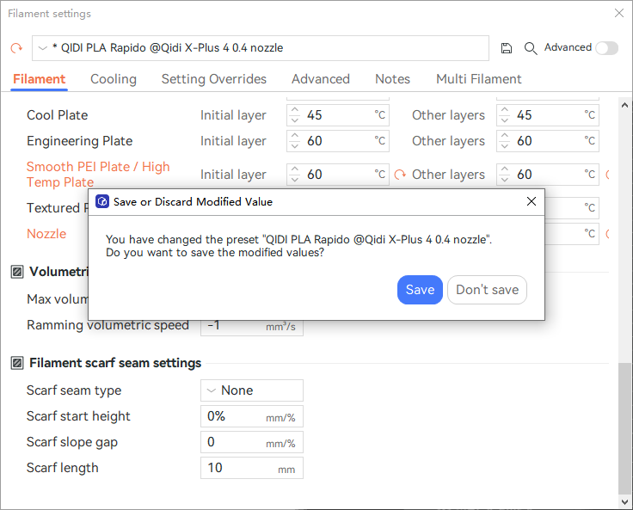Increase Cool Plate initial layer temperature
The image size is (633, 510).
[x=295, y=110]
